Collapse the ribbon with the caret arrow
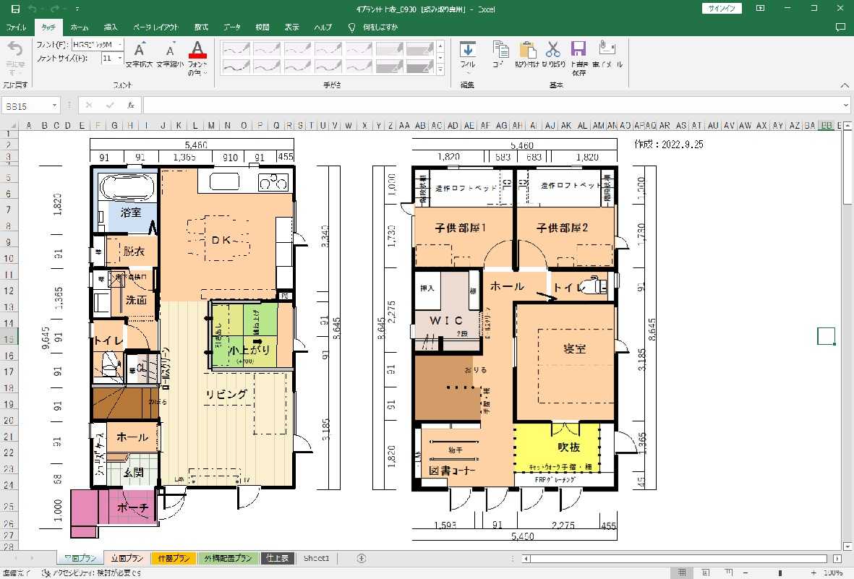854x579 pixels. (845, 85)
